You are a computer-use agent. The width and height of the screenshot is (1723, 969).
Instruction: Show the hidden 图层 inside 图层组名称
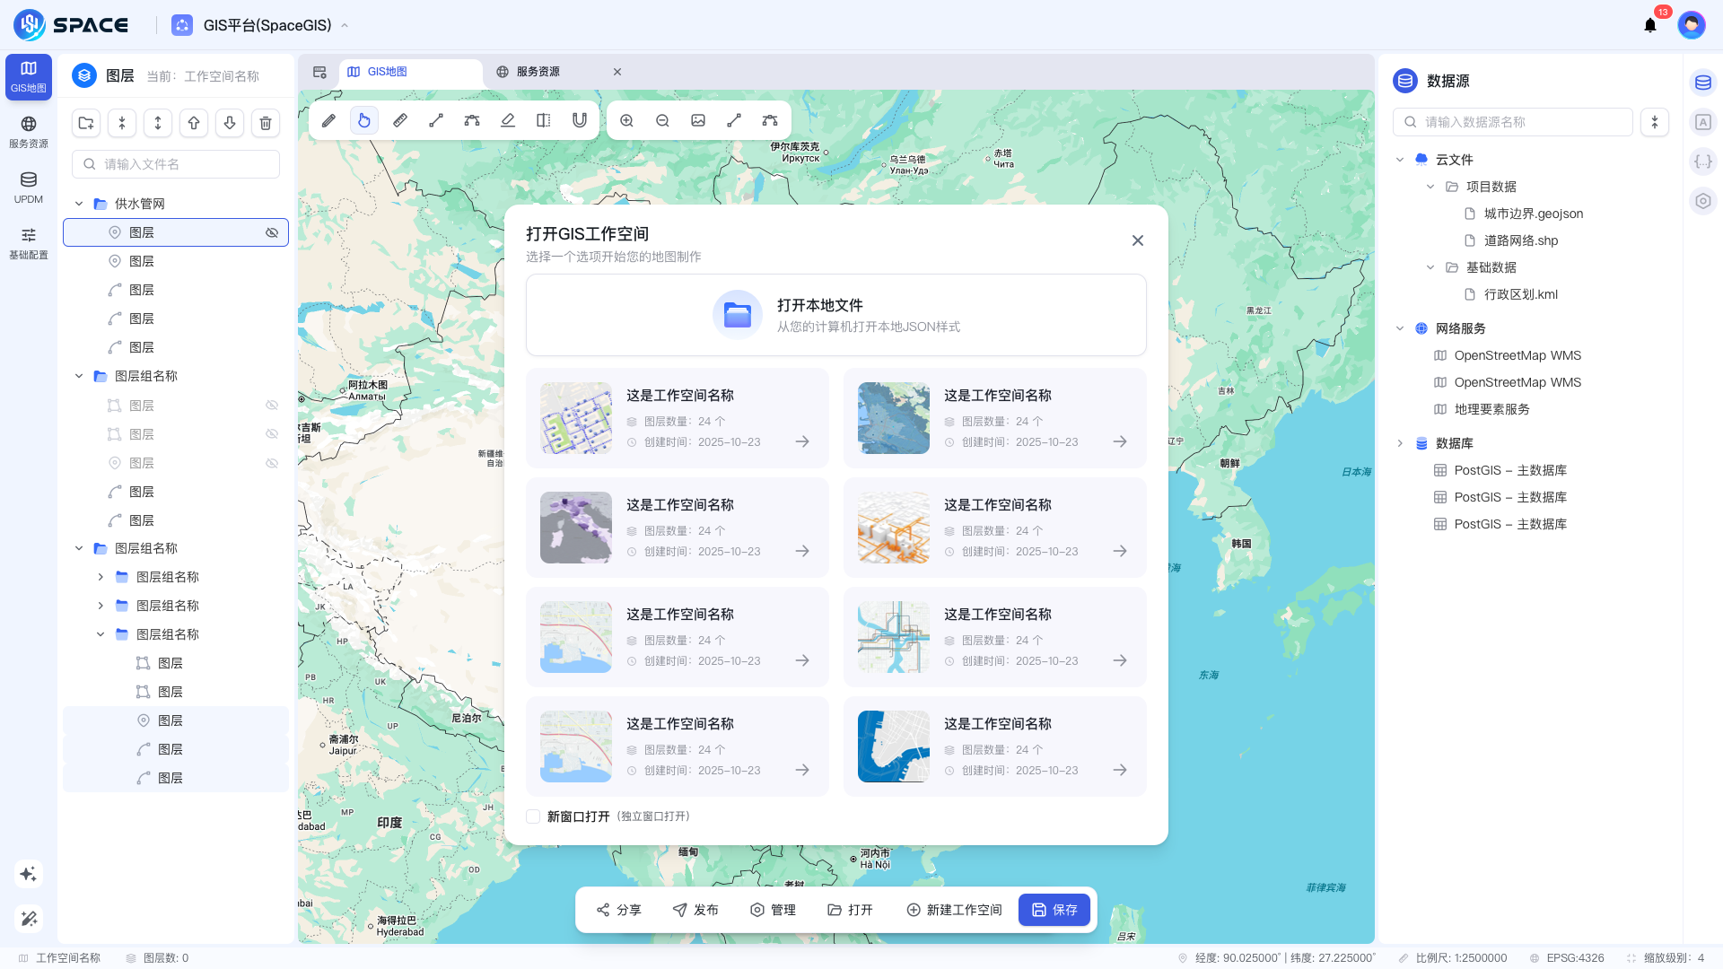[271, 405]
